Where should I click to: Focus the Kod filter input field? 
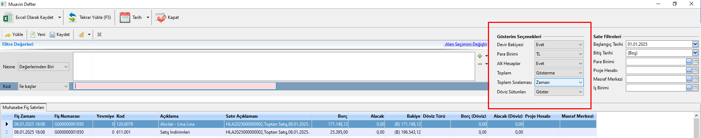pyautogui.click(x=175, y=86)
